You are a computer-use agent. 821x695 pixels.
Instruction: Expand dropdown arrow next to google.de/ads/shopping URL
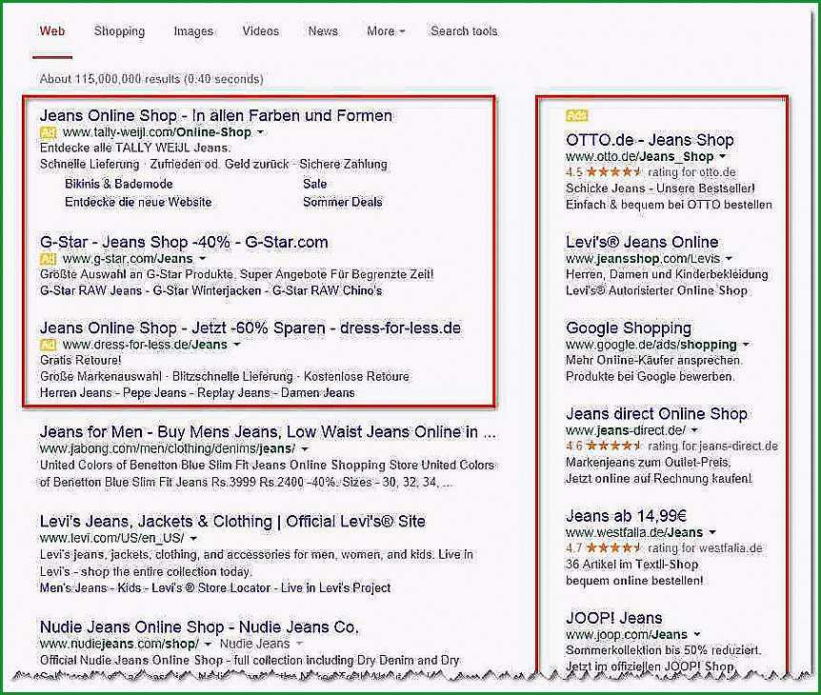(x=746, y=345)
